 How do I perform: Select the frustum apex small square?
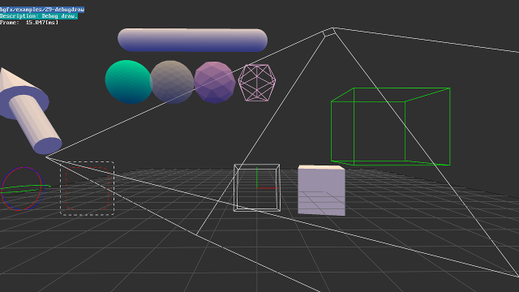pyautogui.click(x=329, y=32)
